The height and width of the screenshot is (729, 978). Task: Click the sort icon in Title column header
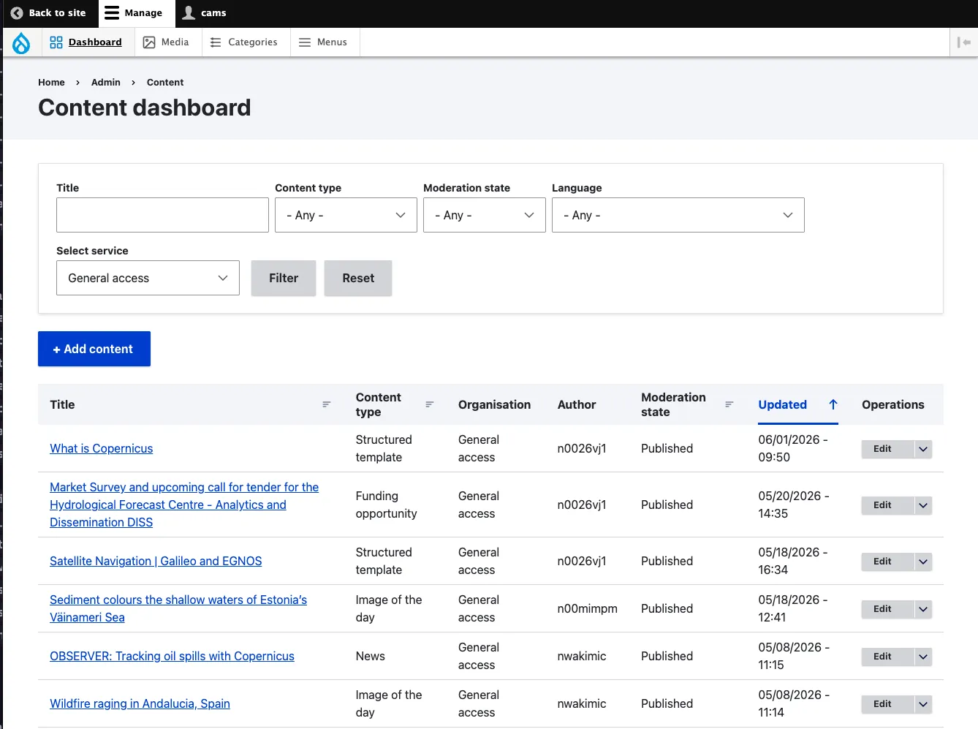click(327, 404)
